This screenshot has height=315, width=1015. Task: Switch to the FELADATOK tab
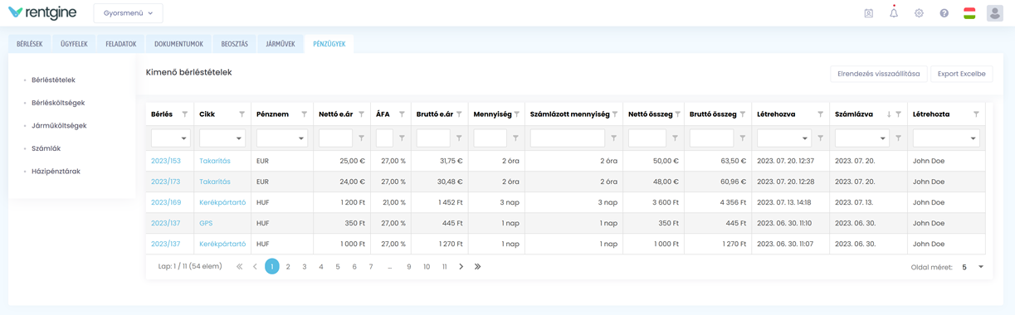[x=121, y=44]
